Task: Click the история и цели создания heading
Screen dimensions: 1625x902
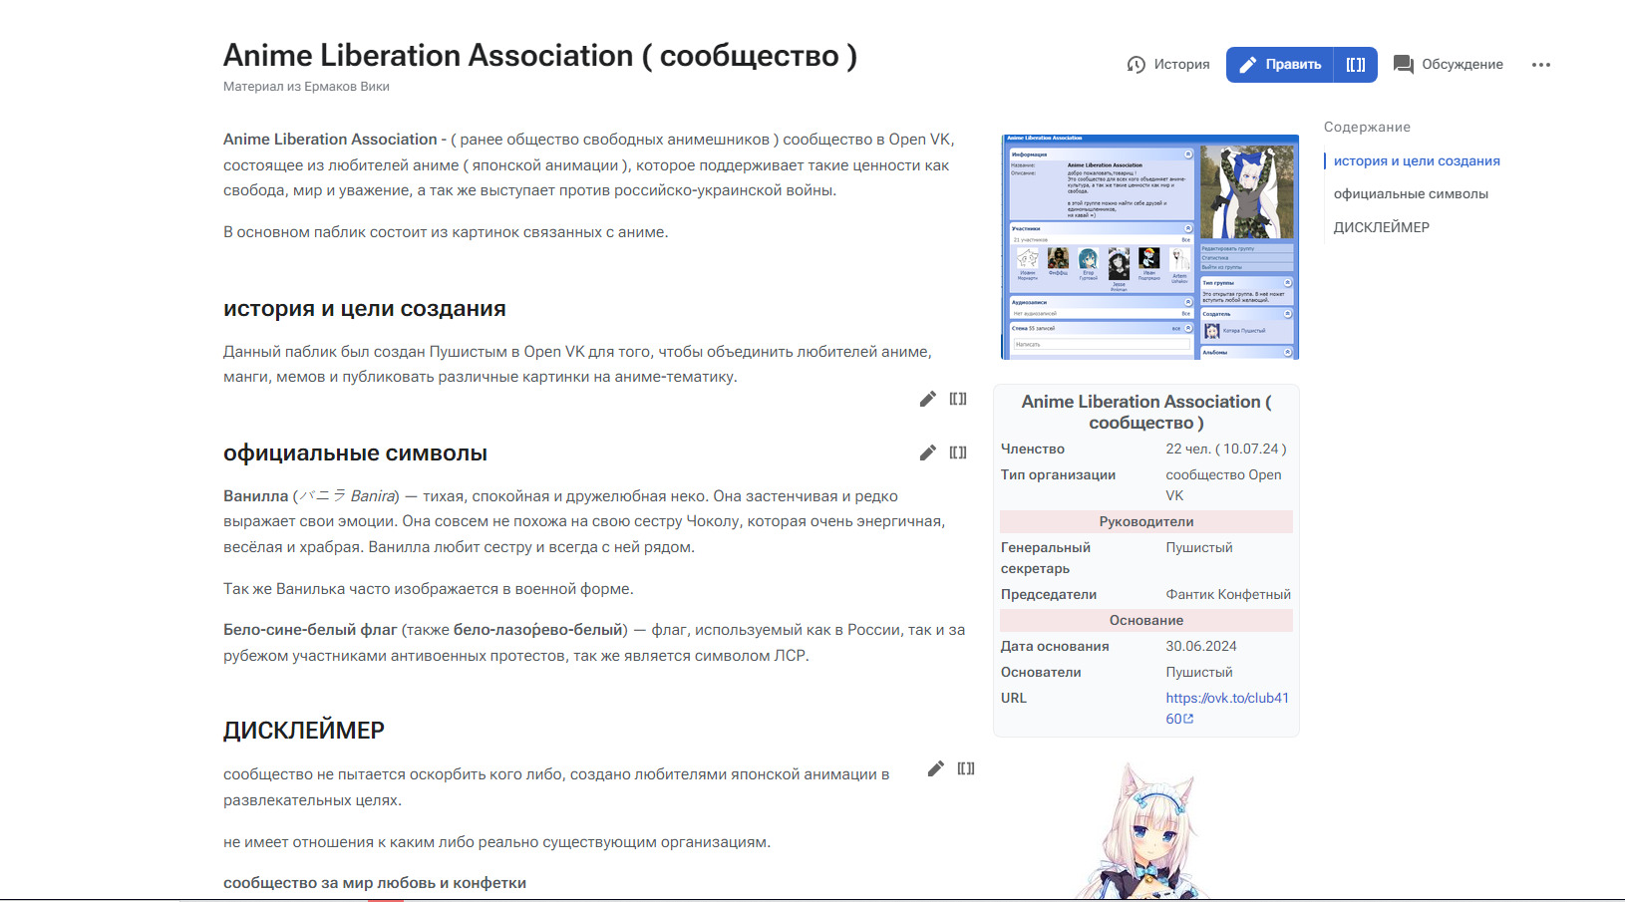Action: click(365, 309)
